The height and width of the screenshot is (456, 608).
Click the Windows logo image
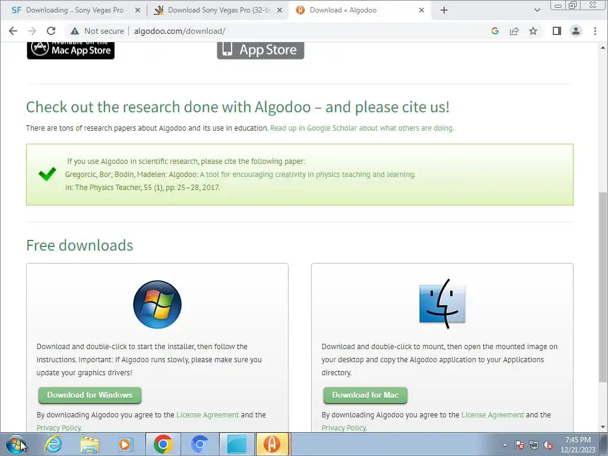[x=157, y=305]
